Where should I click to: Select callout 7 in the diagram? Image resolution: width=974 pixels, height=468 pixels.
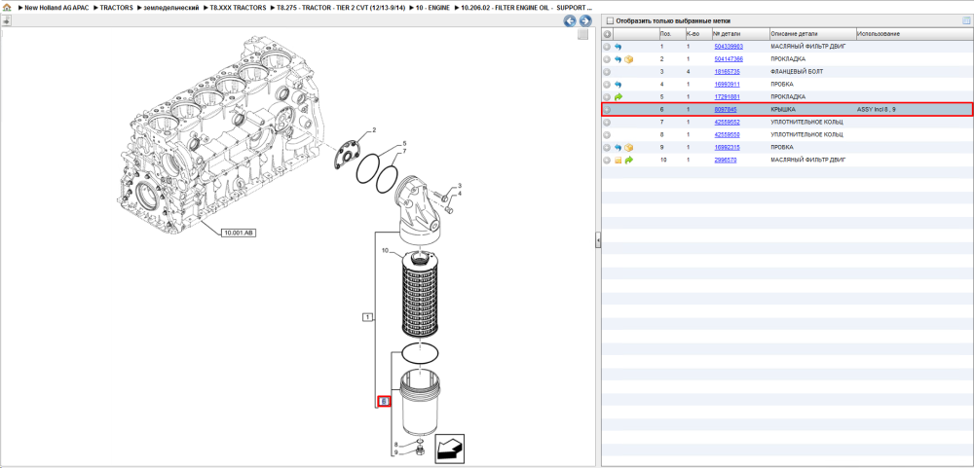(x=404, y=152)
